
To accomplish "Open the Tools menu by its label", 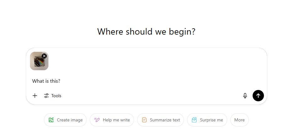I will pyautogui.click(x=56, y=96).
